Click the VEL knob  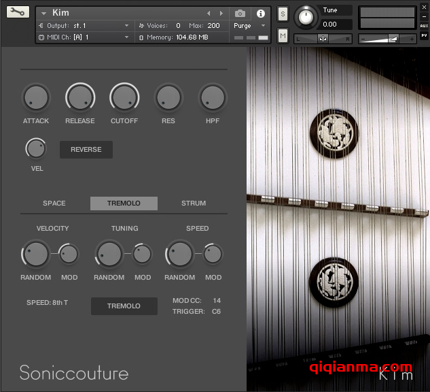pyautogui.click(x=36, y=148)
